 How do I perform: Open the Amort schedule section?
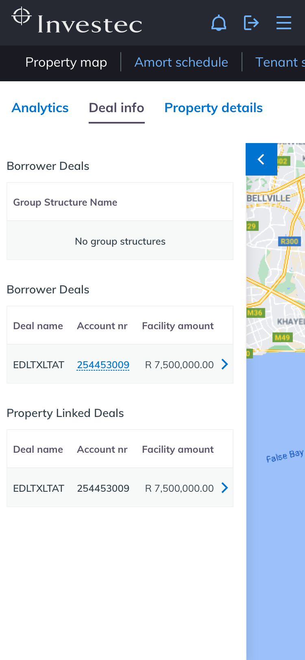[181, 62]
